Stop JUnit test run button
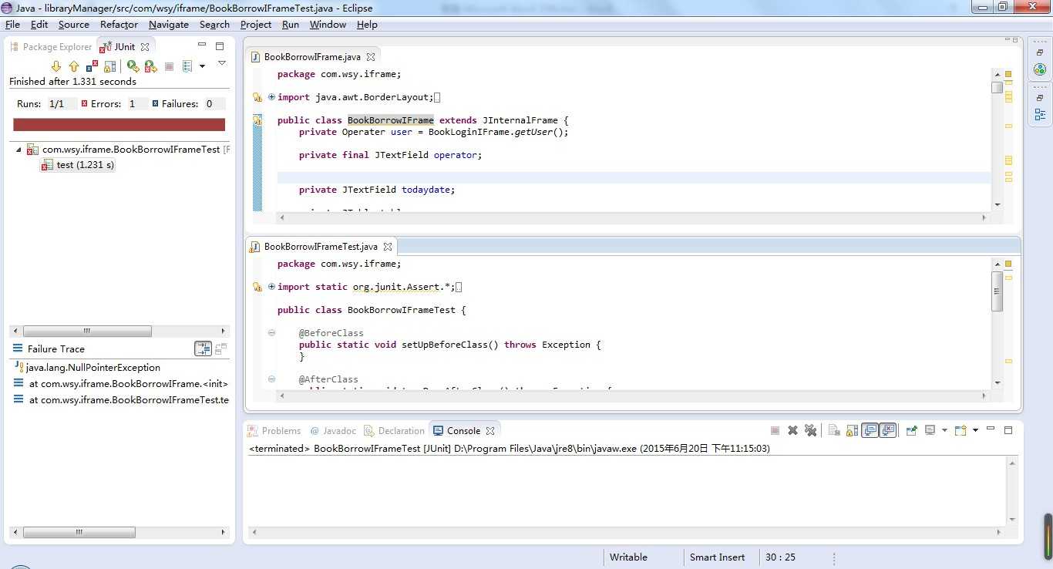Screen dimensions: 1053x569 tap(169, 66)
